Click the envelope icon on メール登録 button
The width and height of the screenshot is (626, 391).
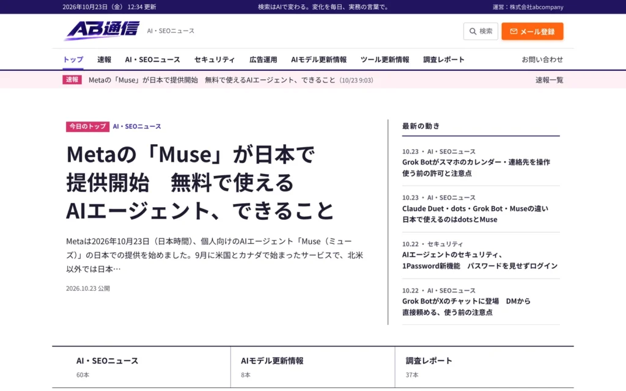514,31
